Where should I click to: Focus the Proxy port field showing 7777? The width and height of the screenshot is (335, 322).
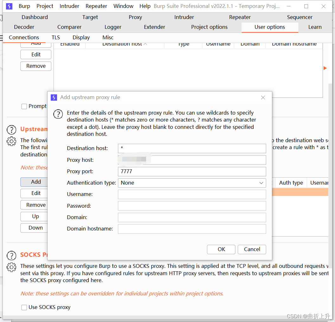point(192,171)
